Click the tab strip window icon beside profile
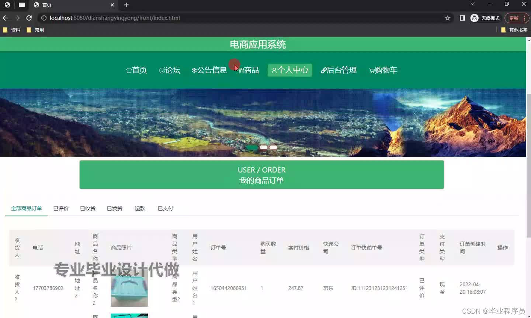531x318 pixels. (22, 5)
